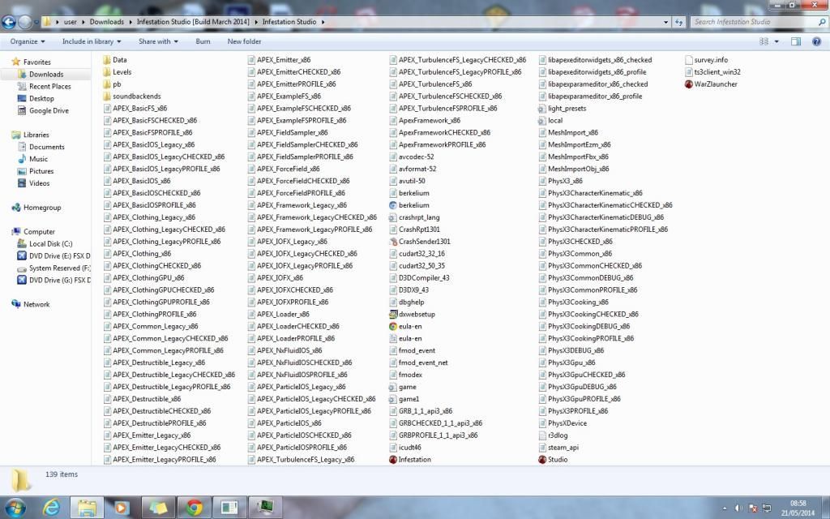Open the Data folder
This screenshot has height=519, width=830.
click(x=119, y=59)
